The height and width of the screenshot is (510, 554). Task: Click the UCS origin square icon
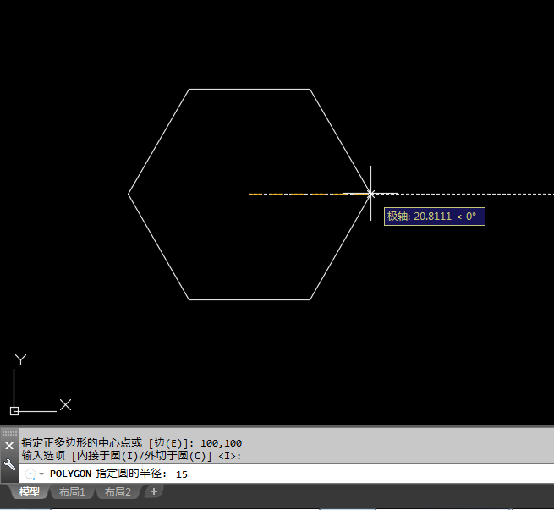coord(14,411)
